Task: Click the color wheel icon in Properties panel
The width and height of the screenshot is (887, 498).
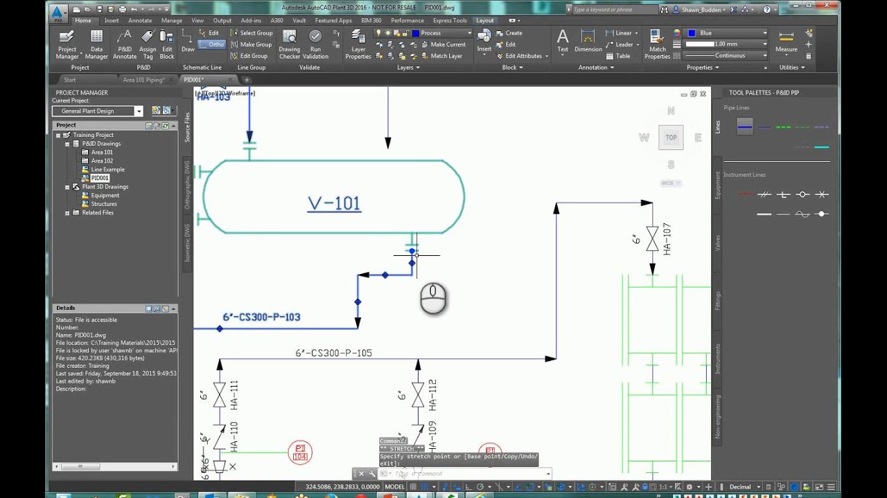Action: tap(677, 33)
